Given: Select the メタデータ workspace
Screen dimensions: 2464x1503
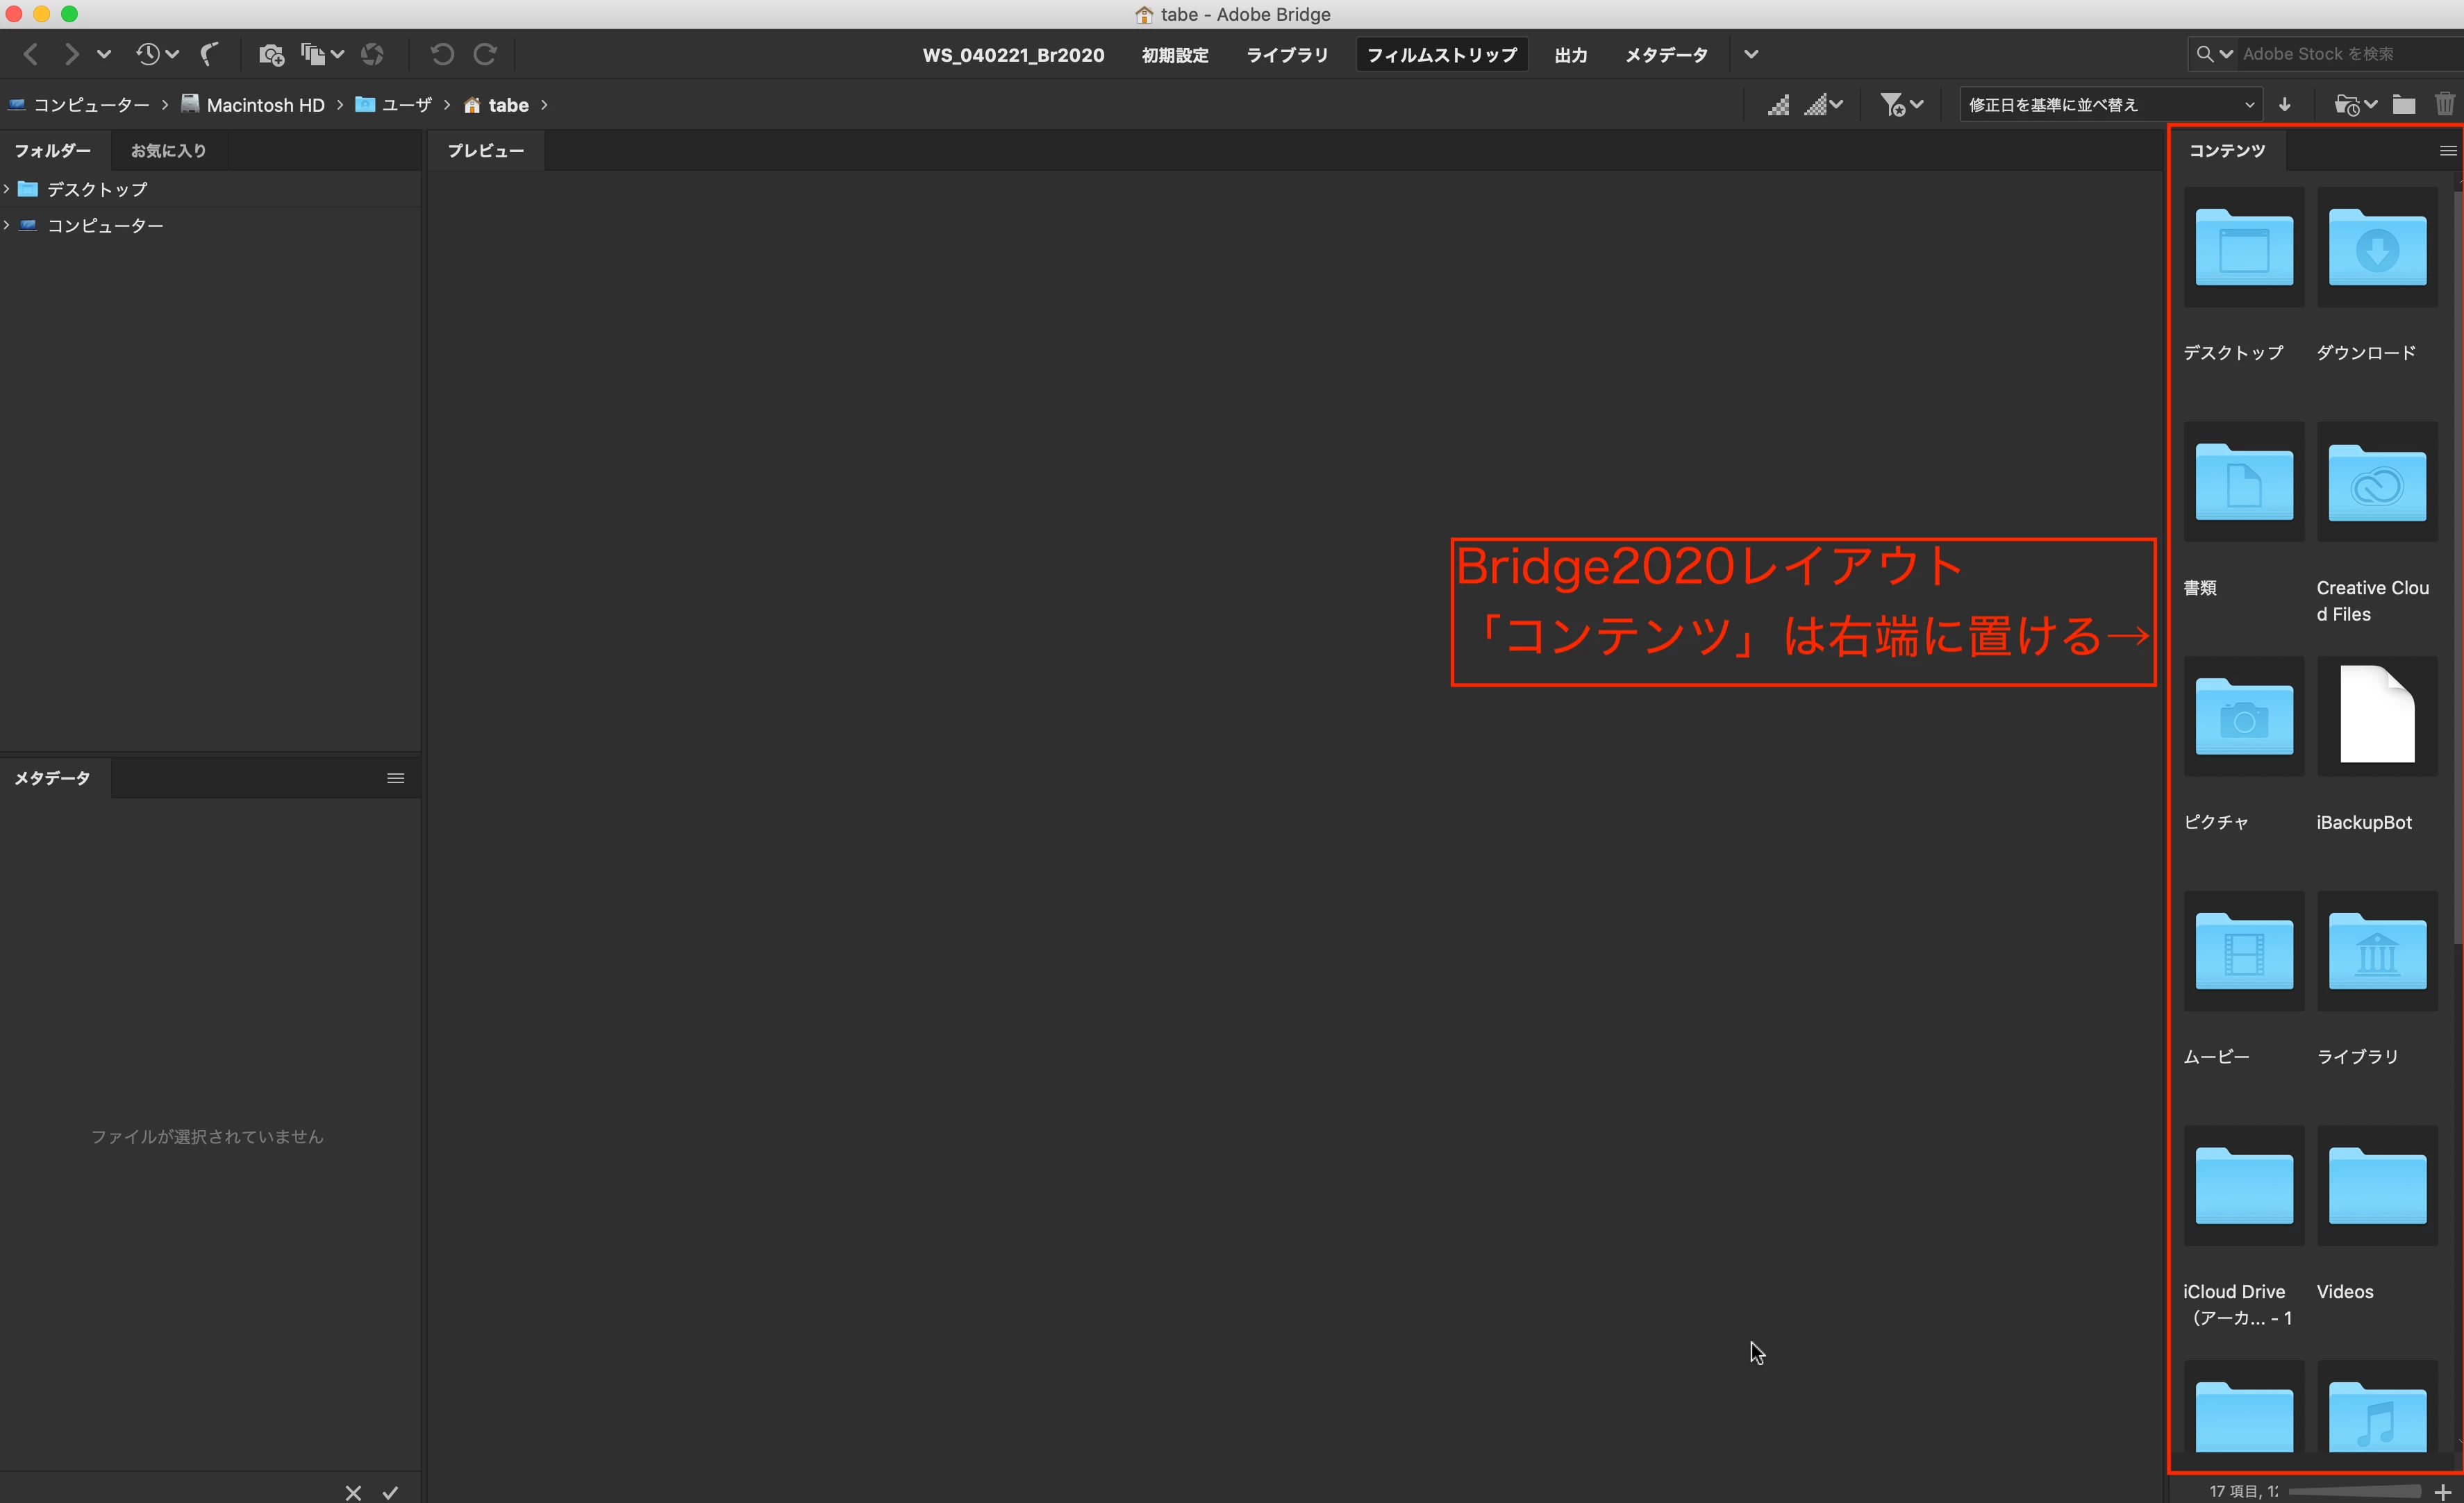Looking at the screenshot, I should pos(1666,55).
